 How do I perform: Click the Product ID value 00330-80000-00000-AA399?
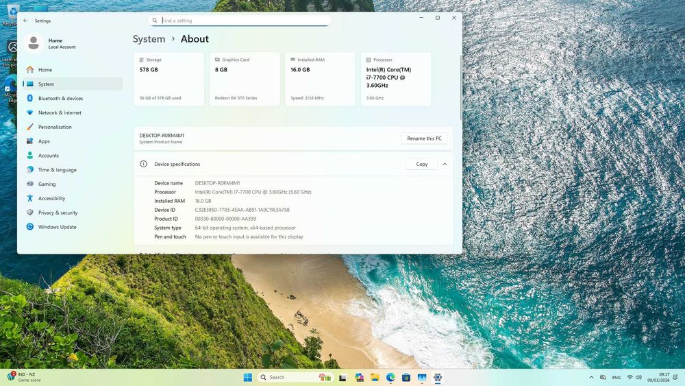225,219
